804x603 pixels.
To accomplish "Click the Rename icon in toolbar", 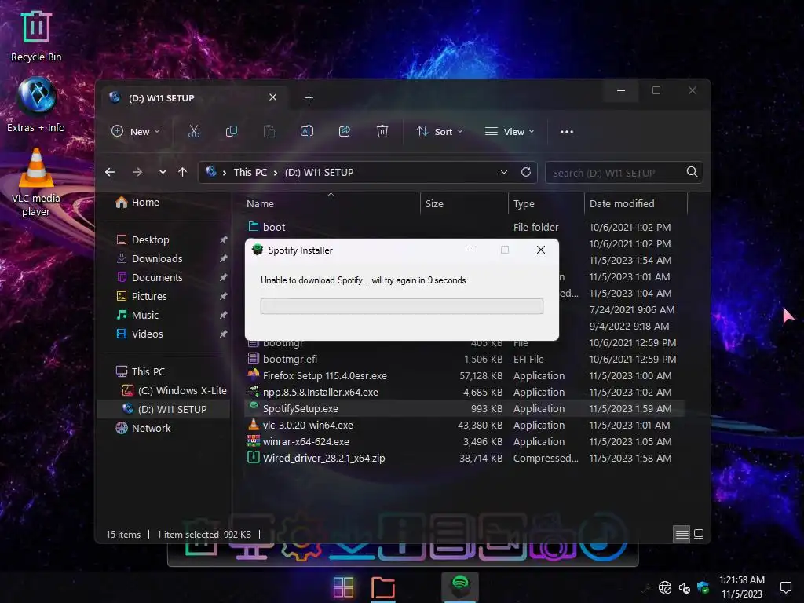I will pyautogui.click(x=307, y=132).
